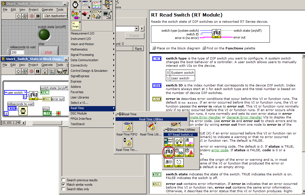Image resolution: width=305 pixels, height=195 pixels.
Task: Uncheck Match similar words
Action: click(x=64, y=185)
